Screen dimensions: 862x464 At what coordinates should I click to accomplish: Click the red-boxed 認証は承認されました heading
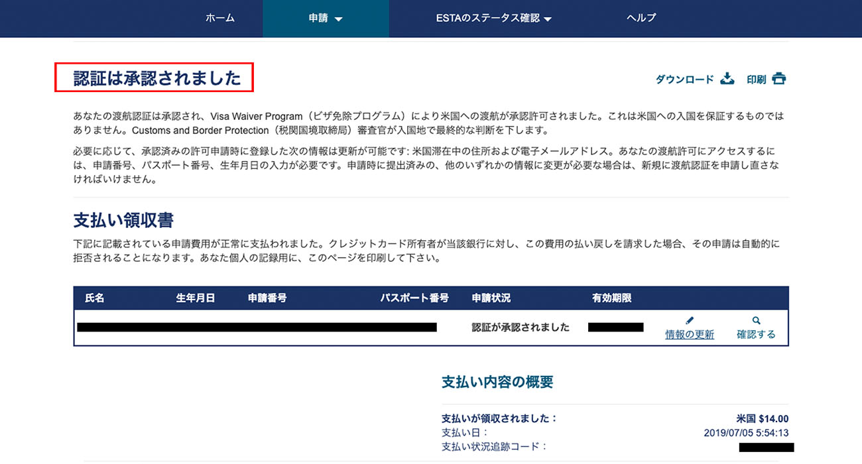(156, 78)
